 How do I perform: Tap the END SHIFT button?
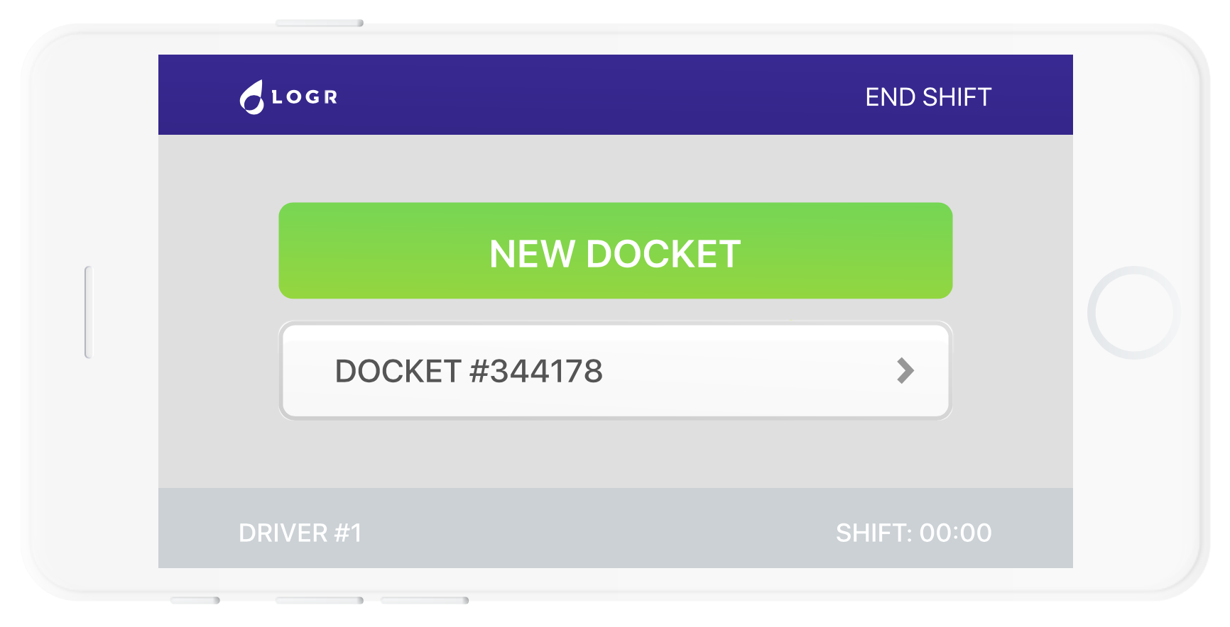(927, 97)
